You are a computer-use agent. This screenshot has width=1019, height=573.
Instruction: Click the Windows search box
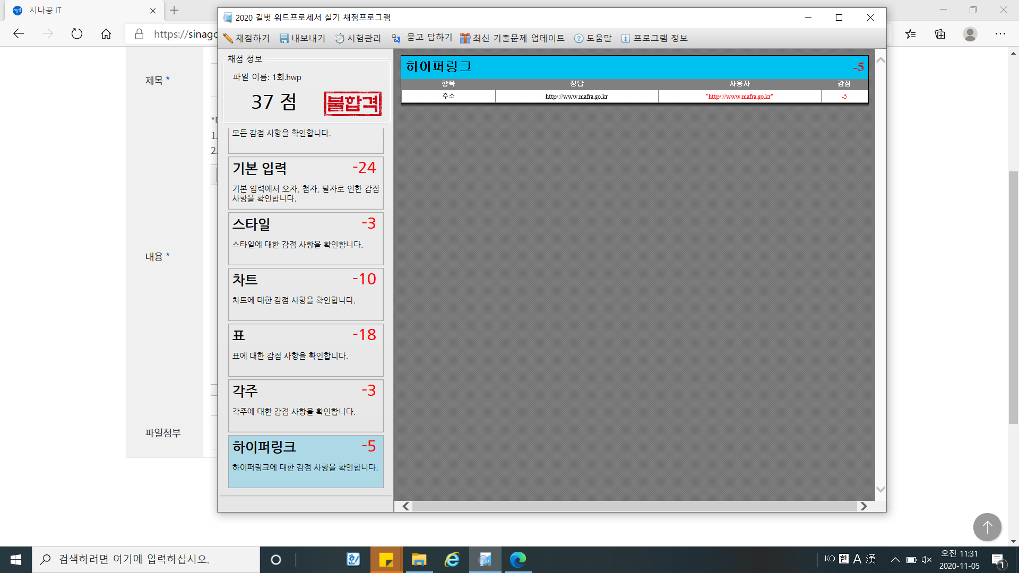(x=146, y=559)
